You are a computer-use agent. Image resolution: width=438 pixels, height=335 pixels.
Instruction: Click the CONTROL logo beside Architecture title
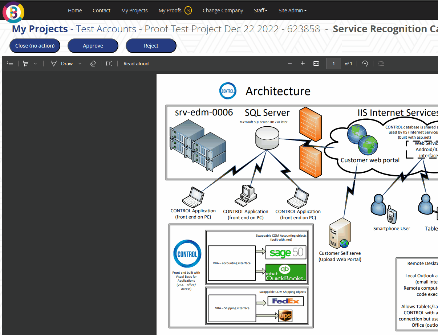coord(228,91)
